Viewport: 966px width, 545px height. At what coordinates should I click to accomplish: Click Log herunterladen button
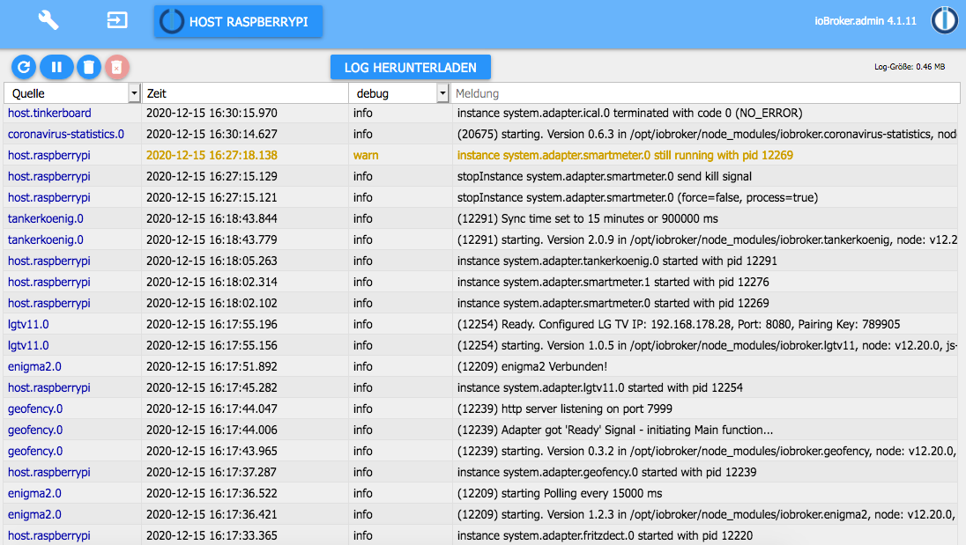(x=411, y=67)
